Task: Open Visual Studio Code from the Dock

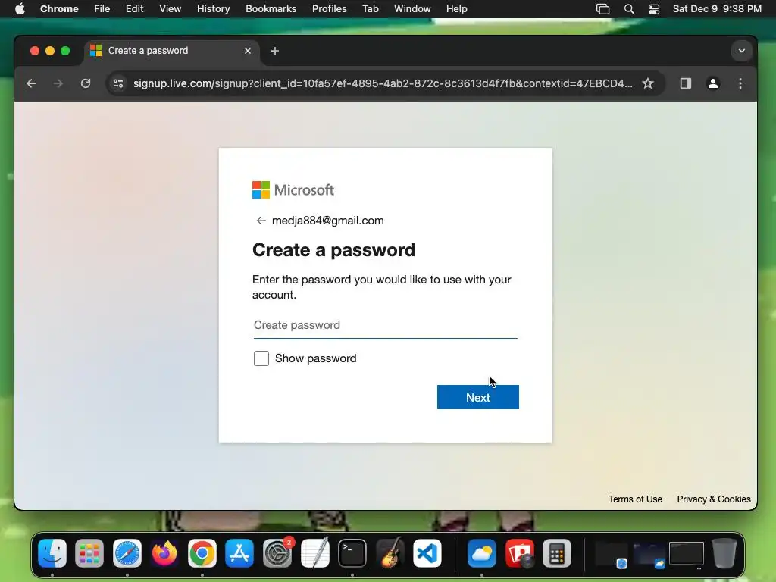Action: tap(427, 553)
